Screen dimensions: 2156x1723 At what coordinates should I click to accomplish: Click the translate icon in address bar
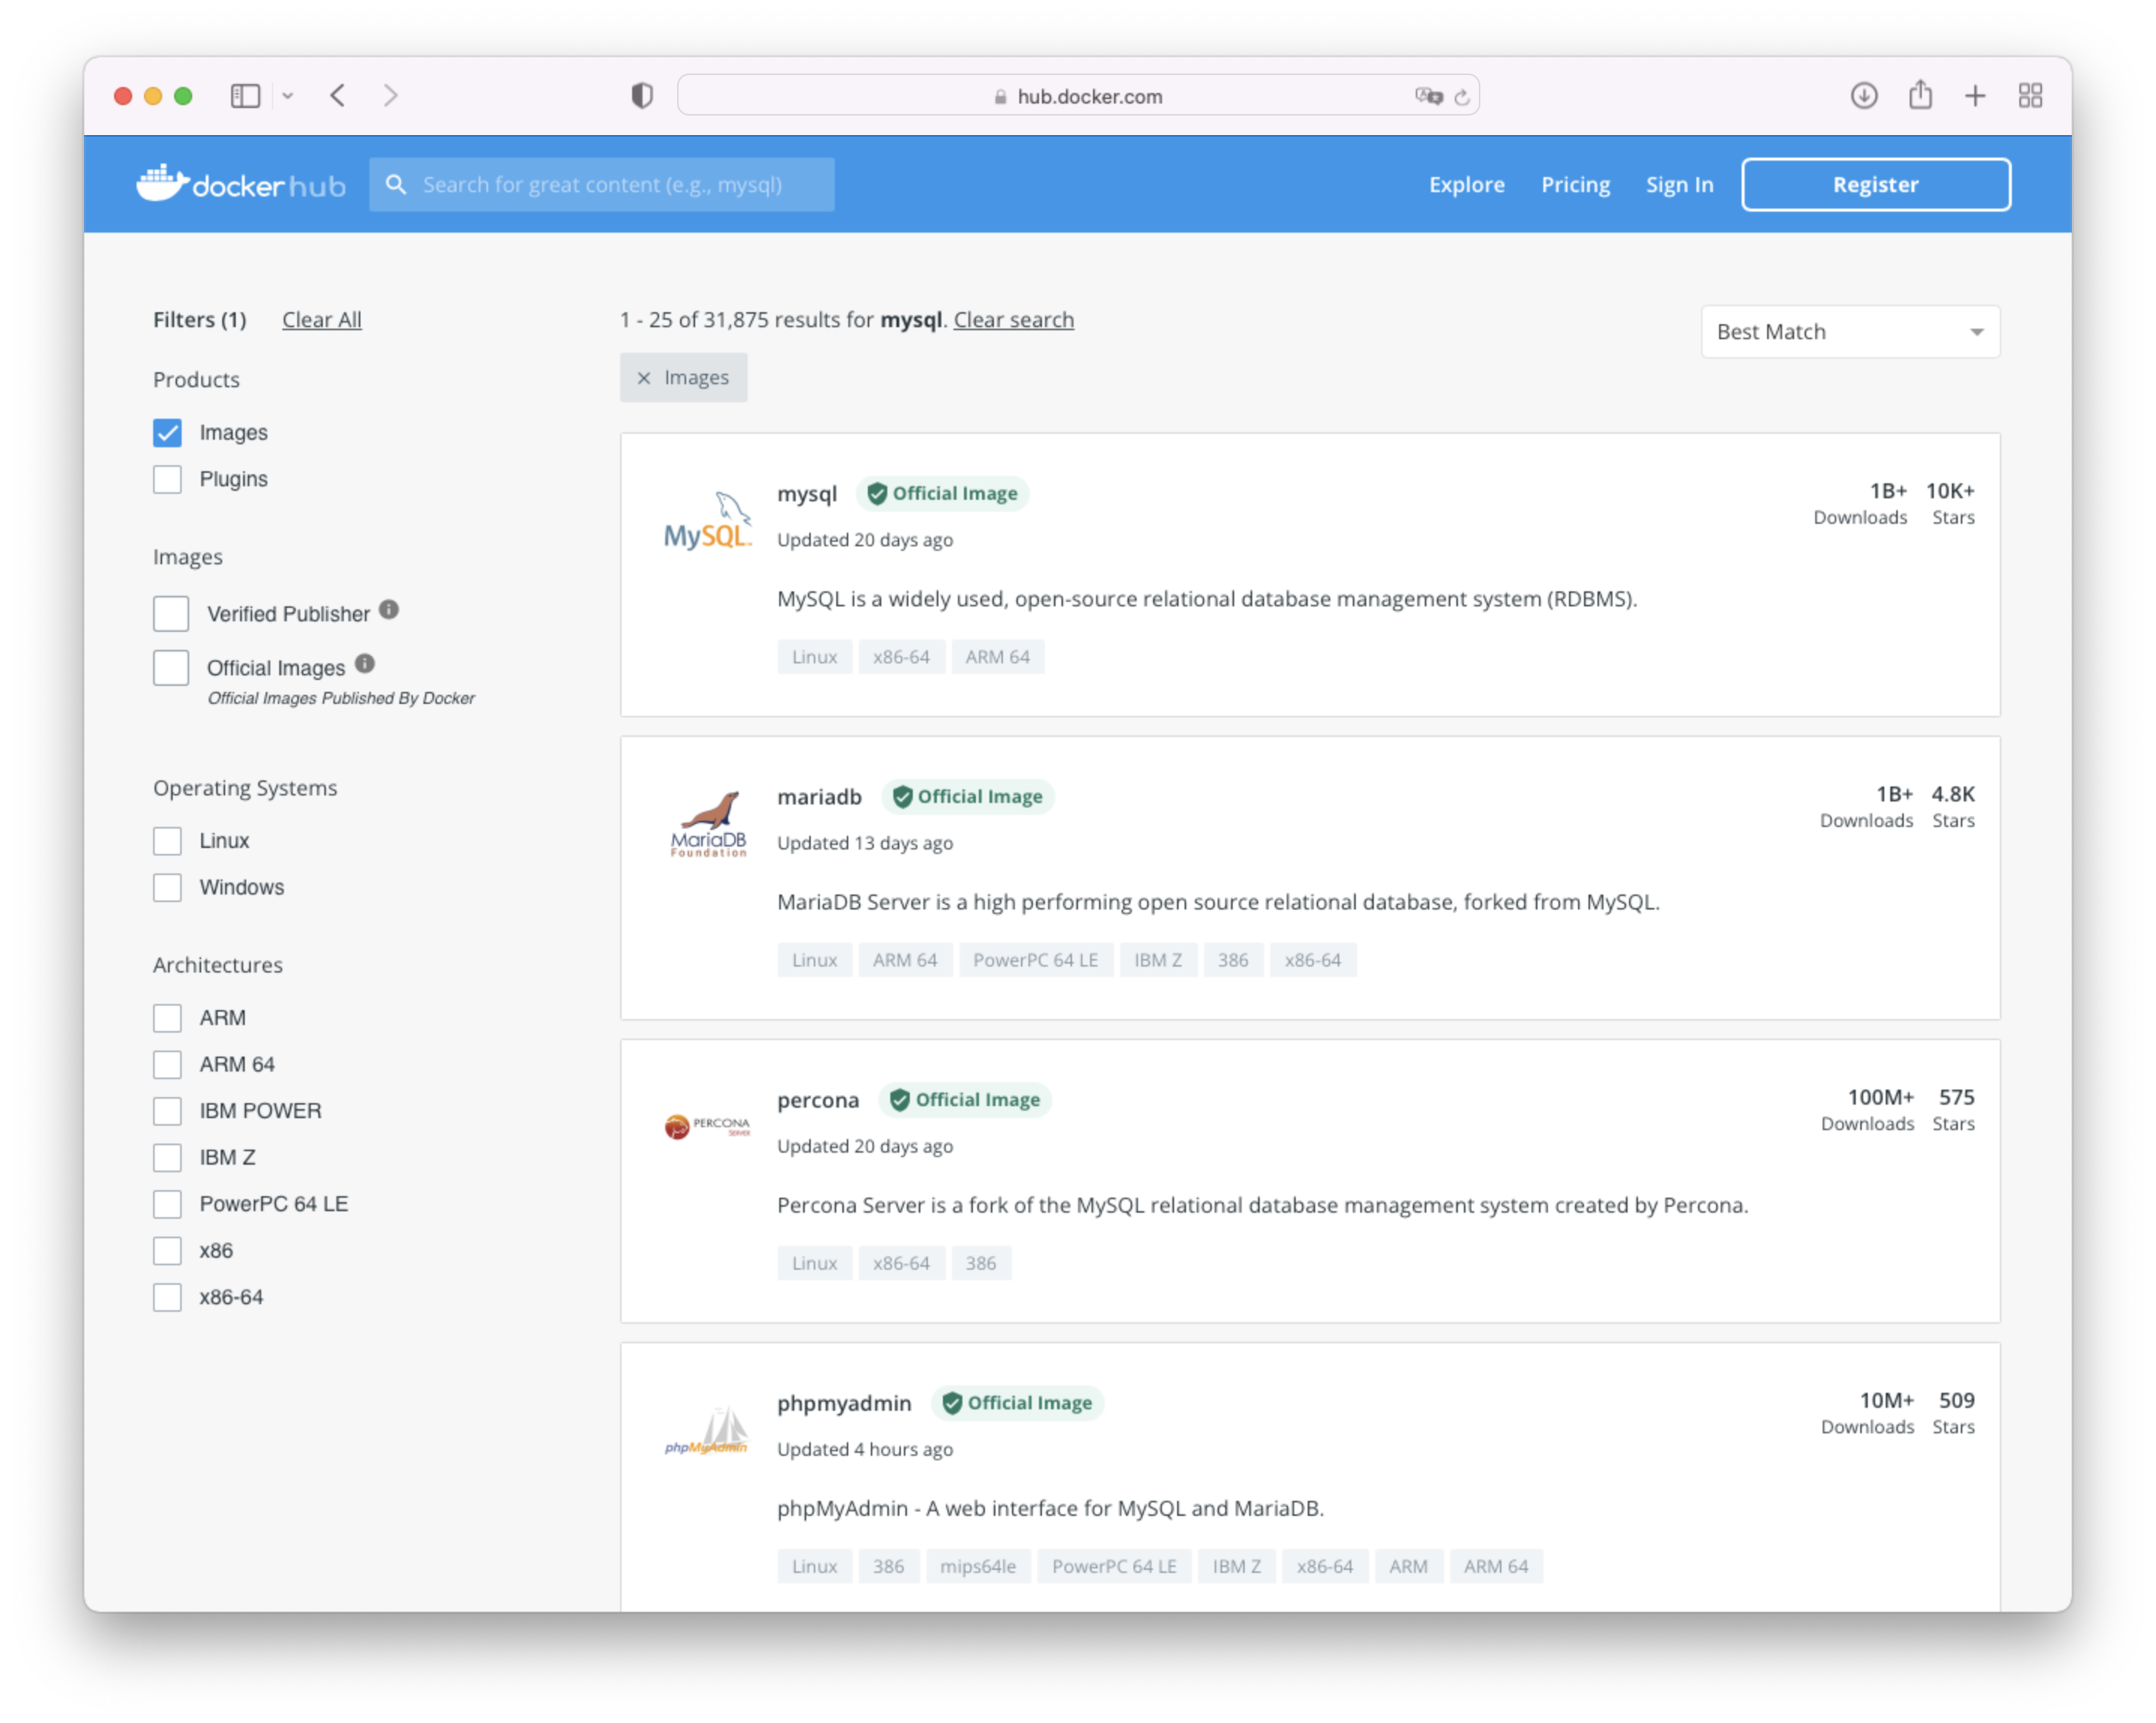[x=1429, y=96]
